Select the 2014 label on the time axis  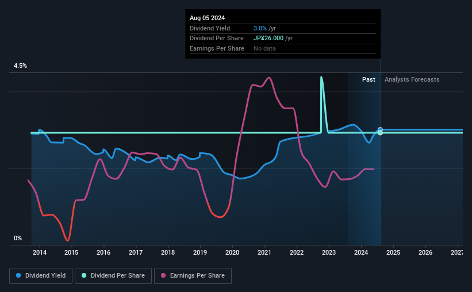point(40,252)
